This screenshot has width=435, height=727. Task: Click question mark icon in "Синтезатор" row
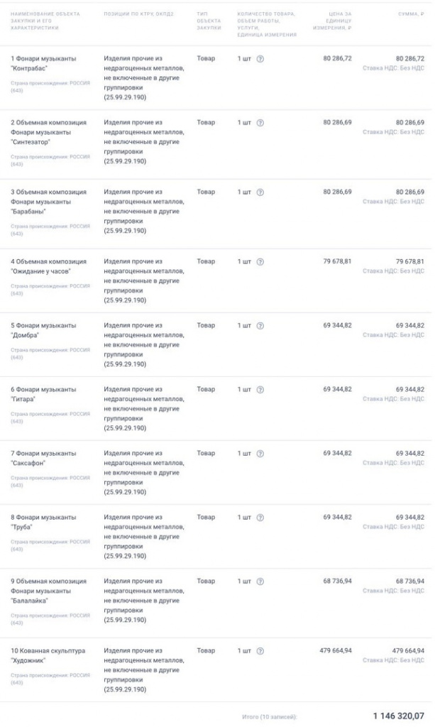click(260, 123)
